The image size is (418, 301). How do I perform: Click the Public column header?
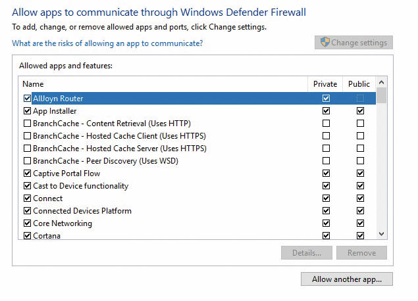(x=359, y=84)
